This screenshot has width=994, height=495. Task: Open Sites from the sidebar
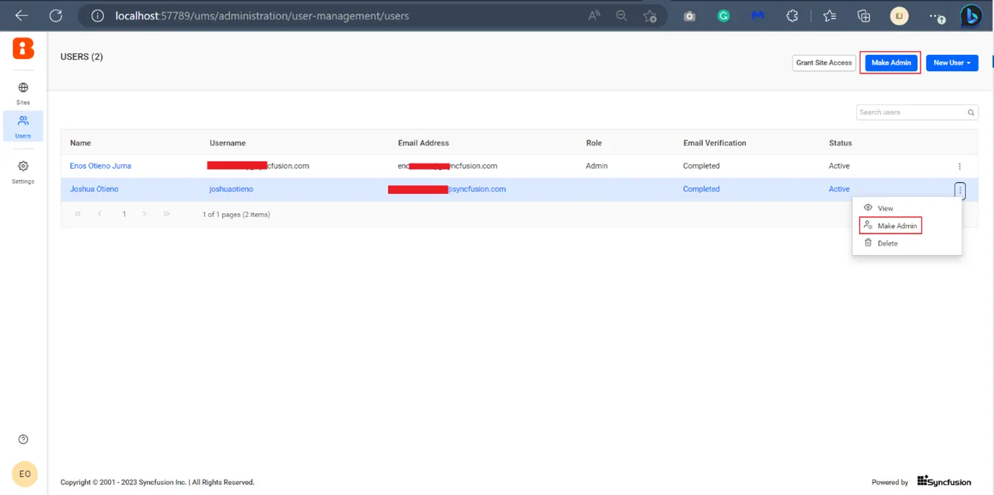coord(23,94)
